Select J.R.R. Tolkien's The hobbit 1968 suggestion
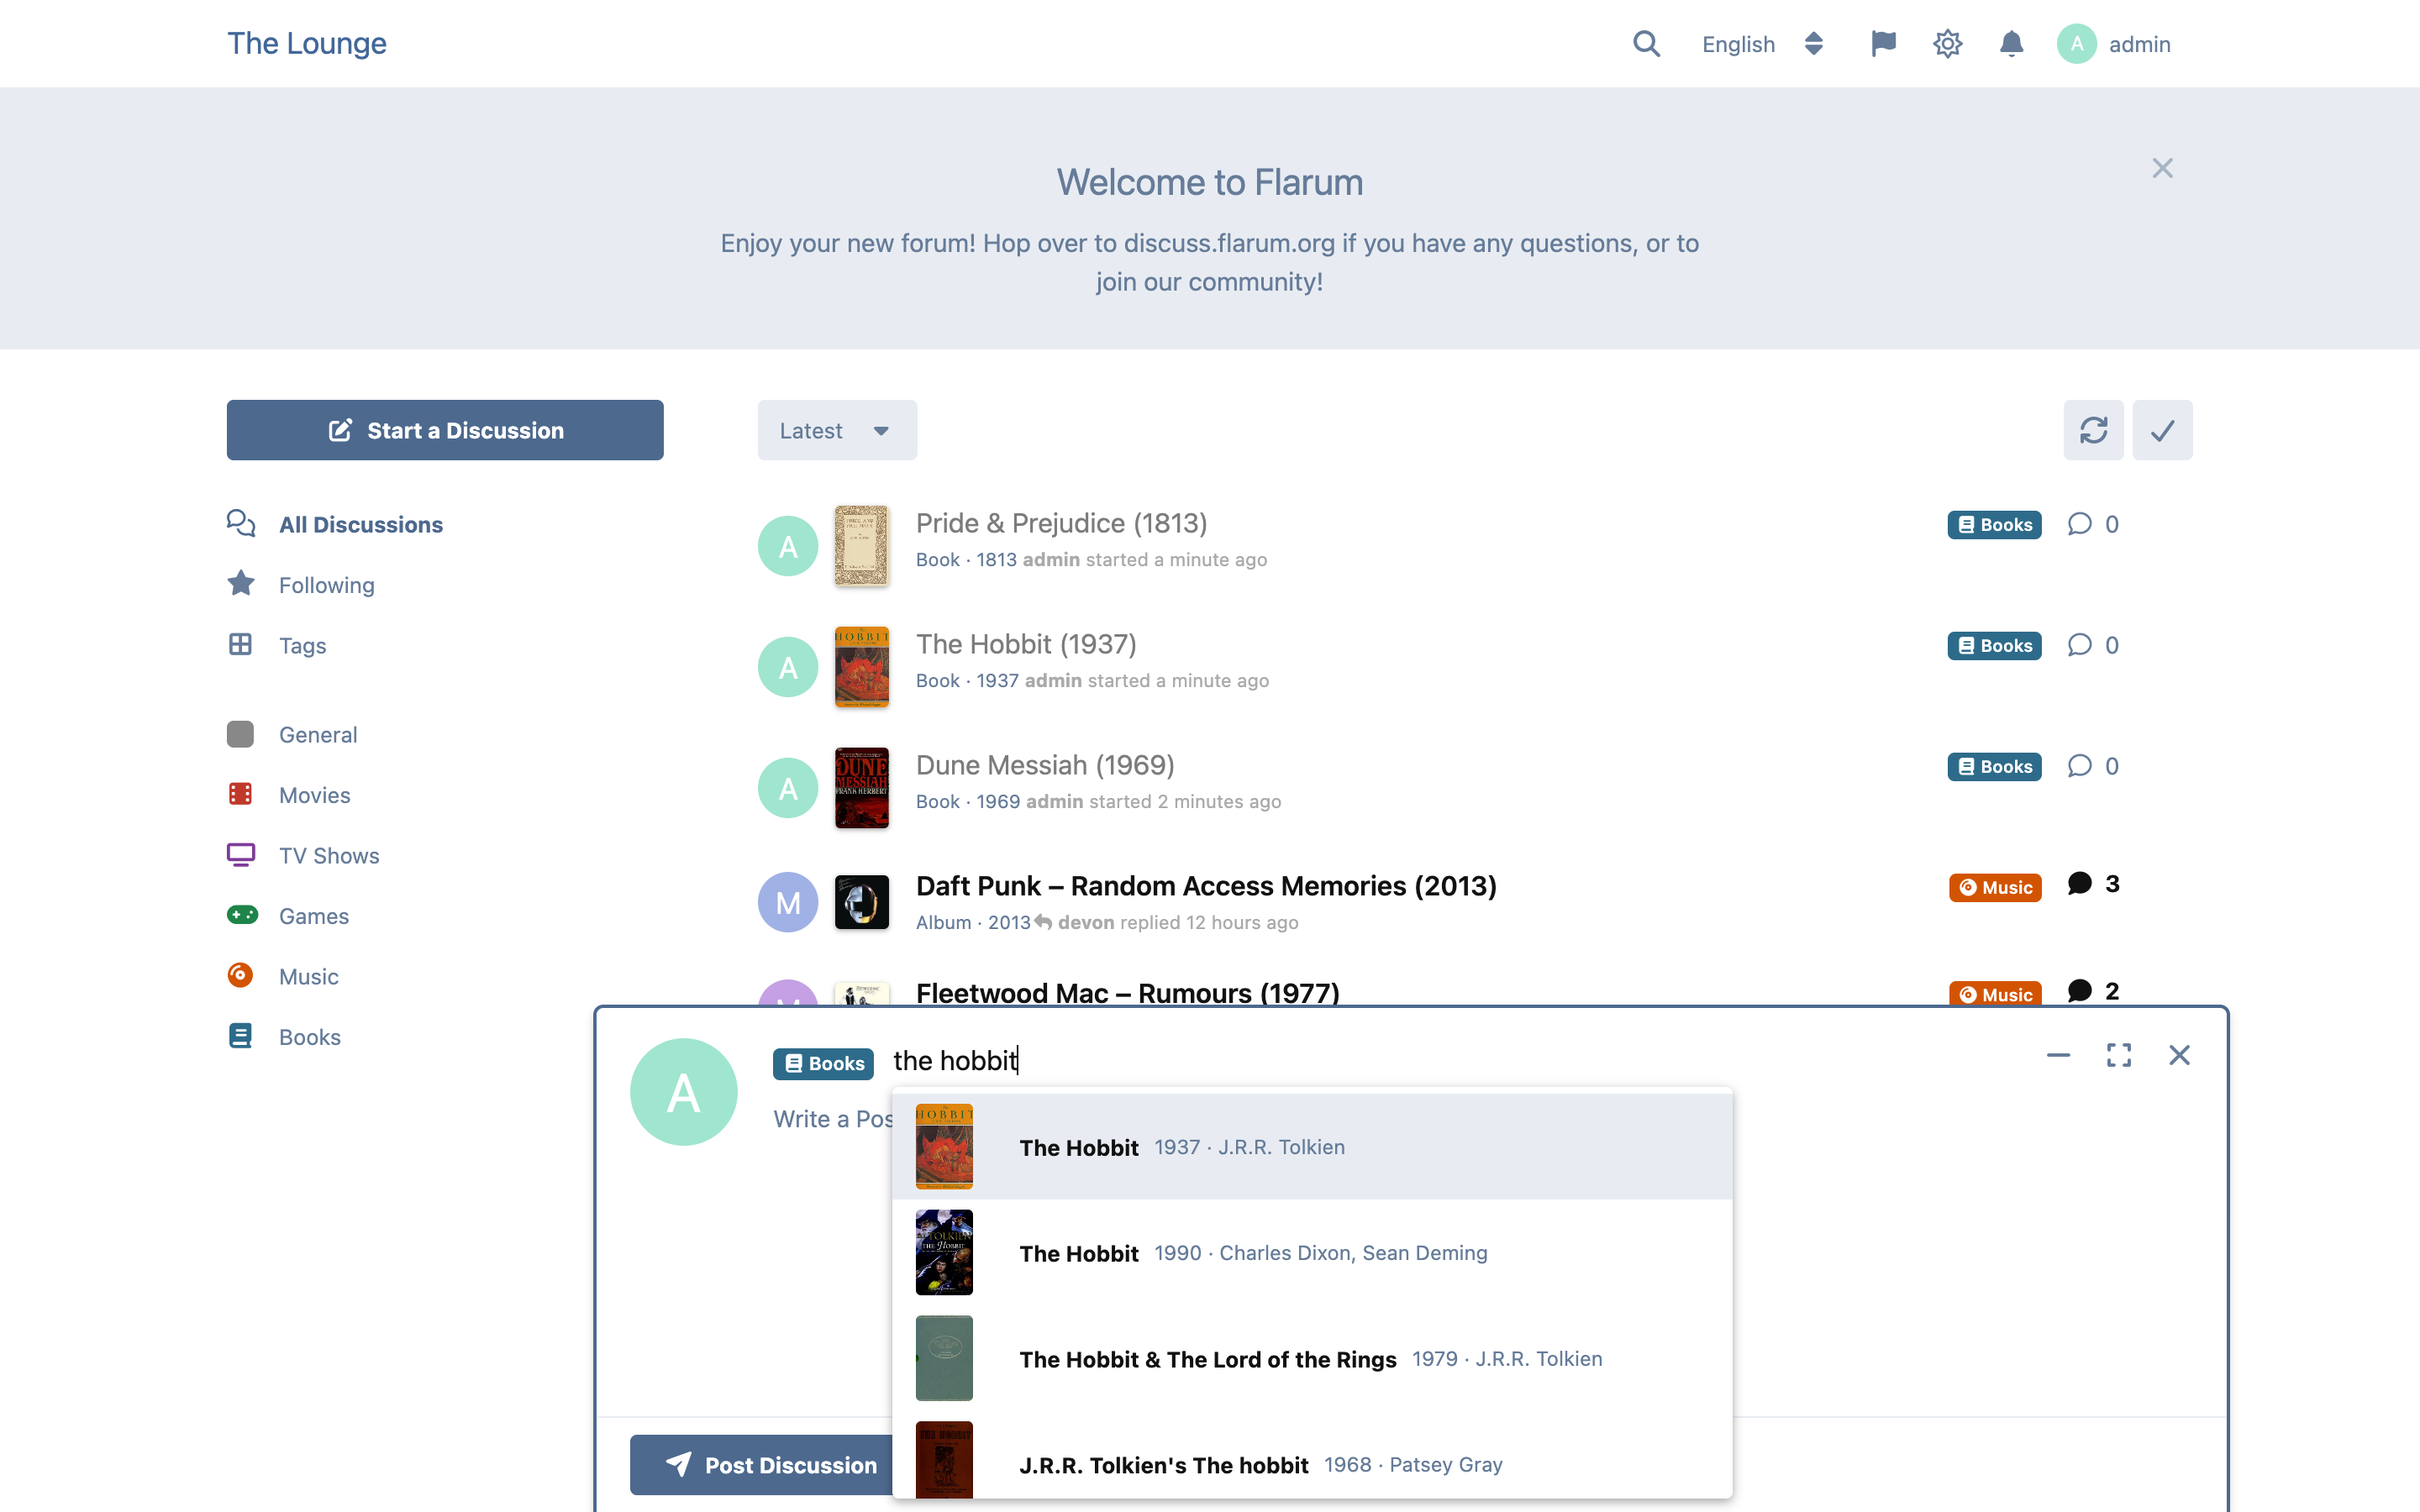Image resolution: width=2420 pixels, height=1512 pixels. pos(1312,1456)
